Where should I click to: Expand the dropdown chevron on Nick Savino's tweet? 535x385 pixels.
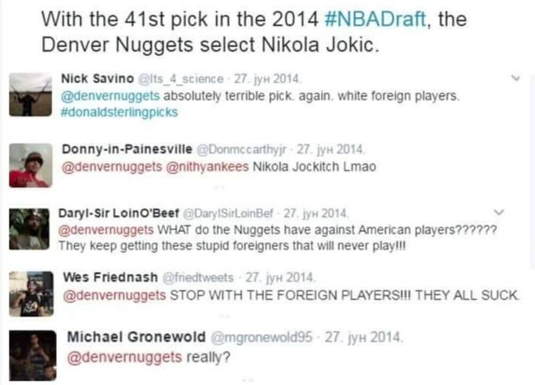[517, 78]
